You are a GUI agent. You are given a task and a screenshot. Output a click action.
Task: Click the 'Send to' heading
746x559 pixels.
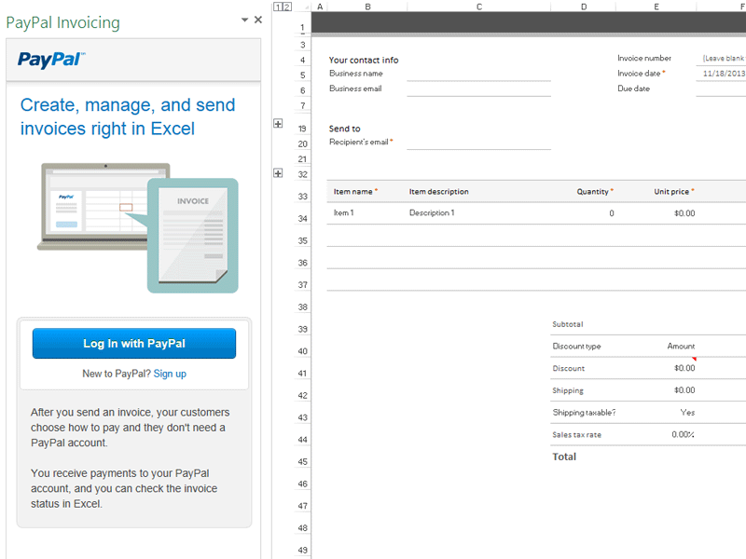344,129
